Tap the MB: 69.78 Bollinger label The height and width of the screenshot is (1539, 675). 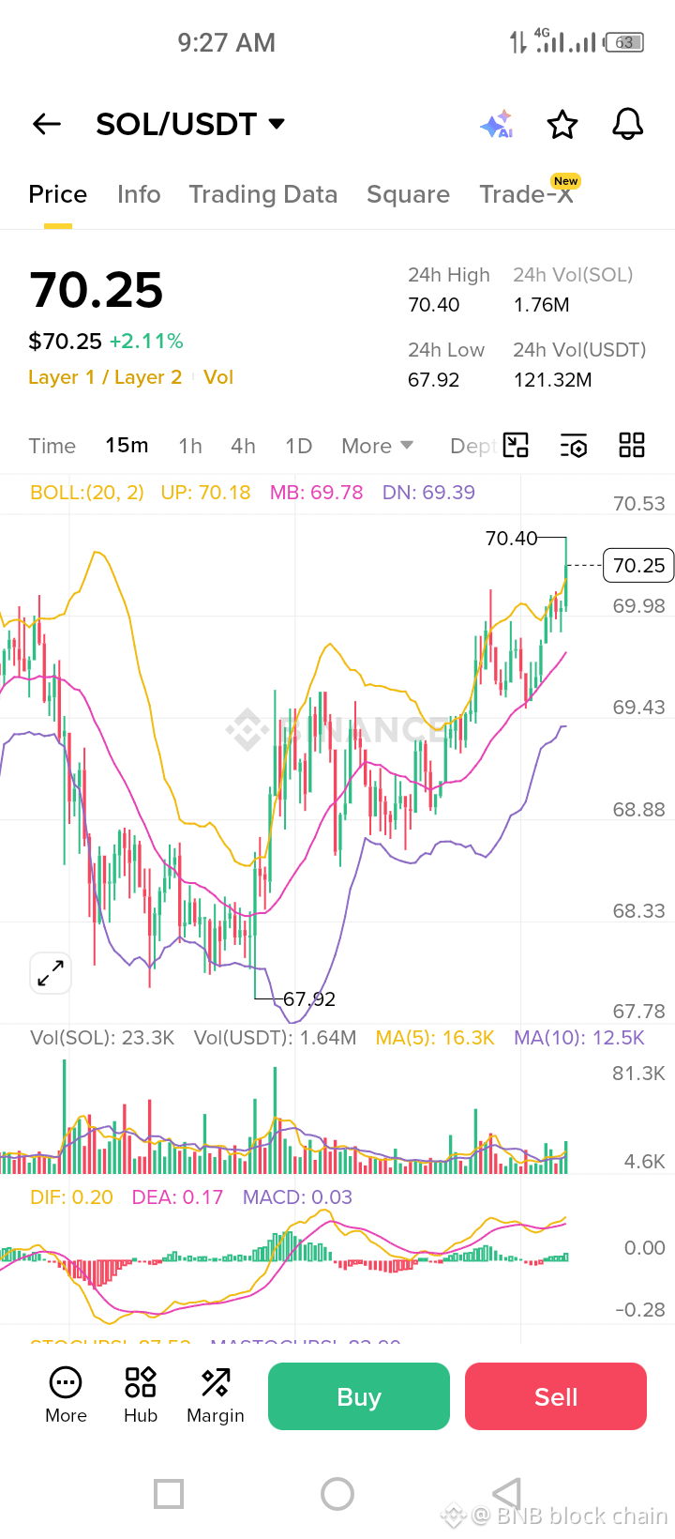click(x=316, y=493)
